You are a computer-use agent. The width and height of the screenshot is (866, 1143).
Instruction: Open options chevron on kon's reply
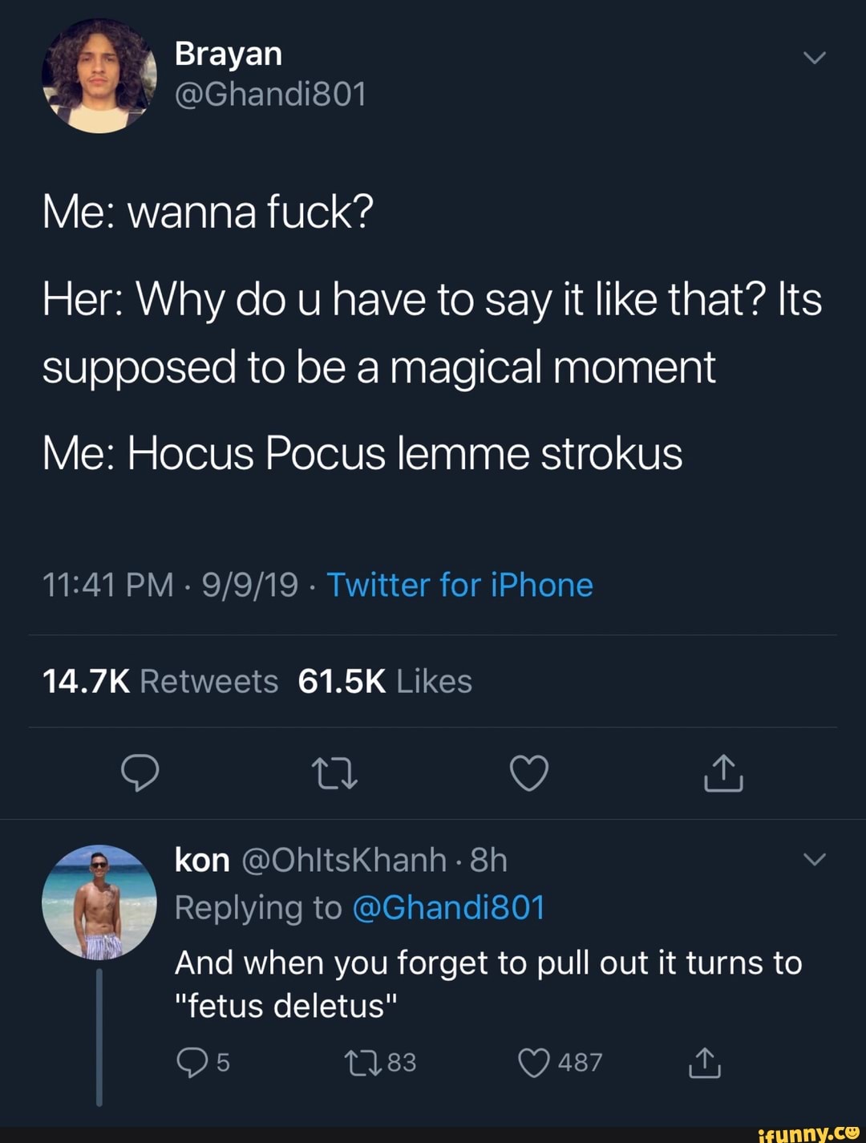coord(814,860)
